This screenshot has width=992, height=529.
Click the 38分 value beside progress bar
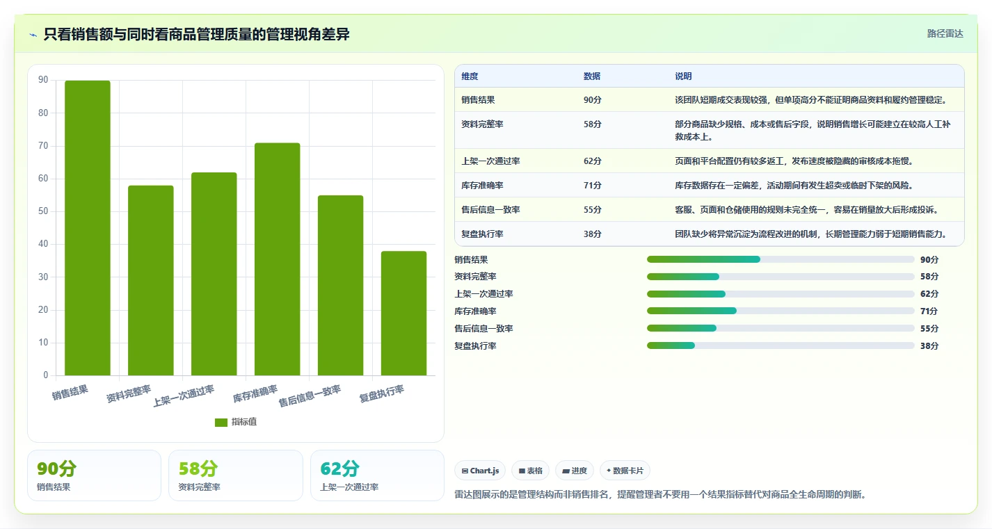click(929, 346)
